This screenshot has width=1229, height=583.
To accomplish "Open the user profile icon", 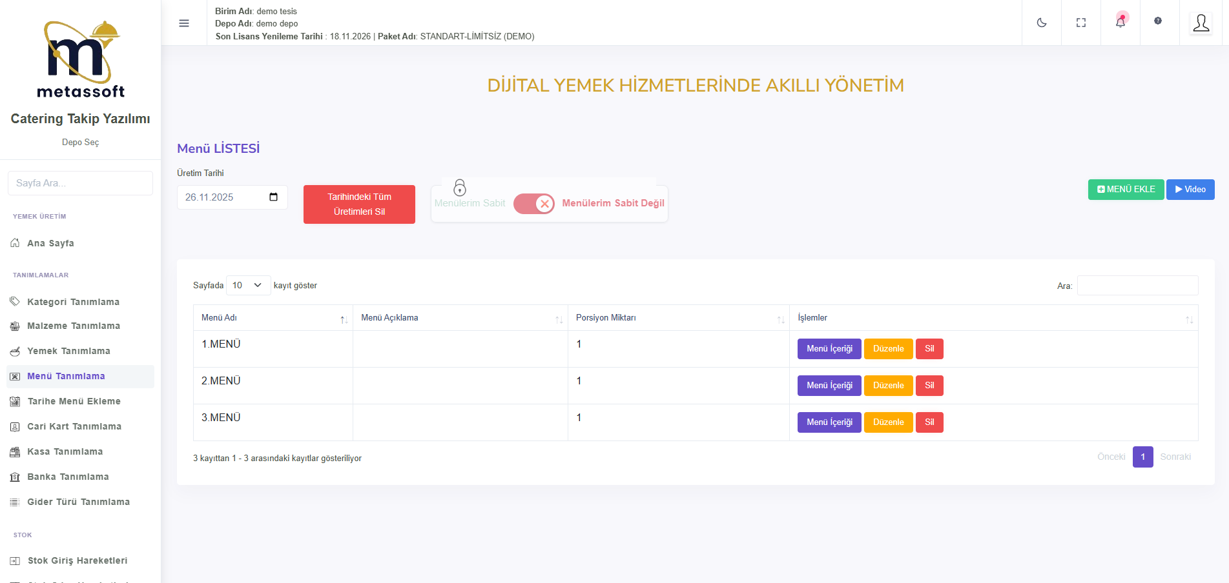I will coord(1201,23).
